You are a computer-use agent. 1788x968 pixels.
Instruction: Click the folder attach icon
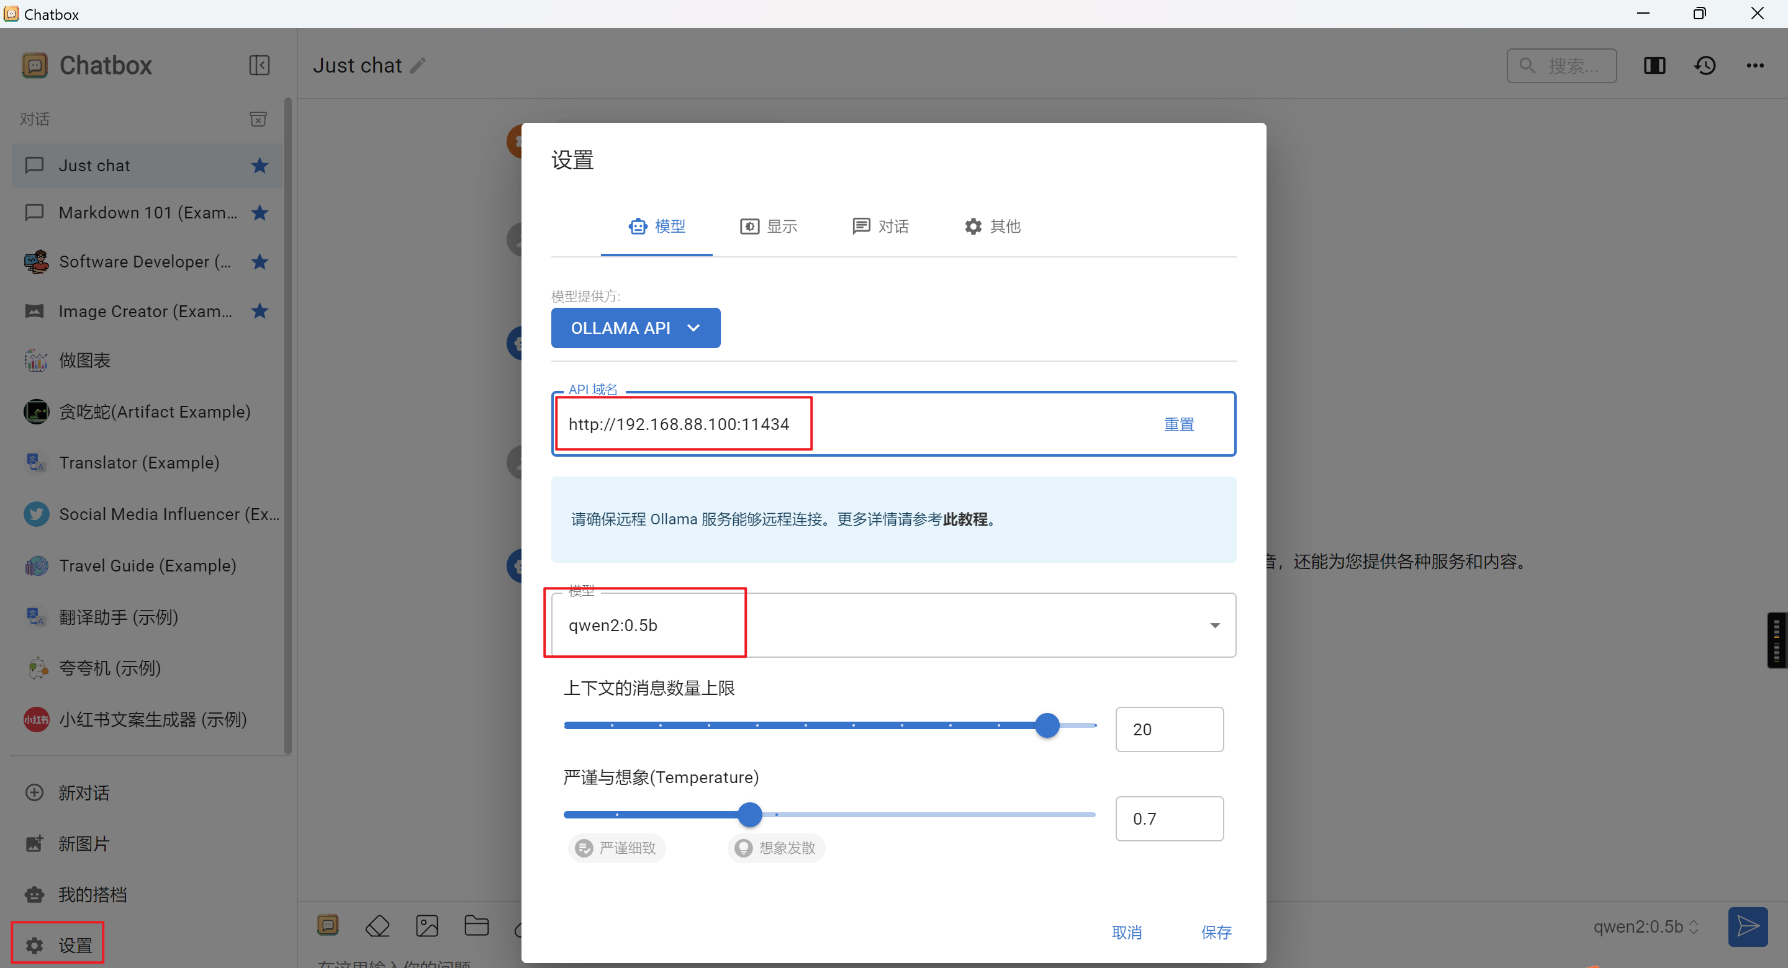click(x=476, y=926)
